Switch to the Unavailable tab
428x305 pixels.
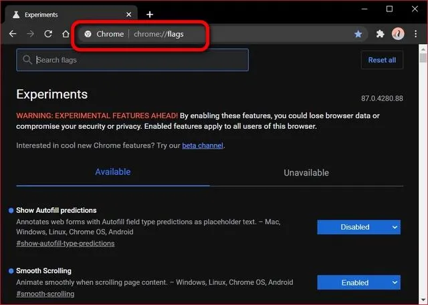click(306, 173)
